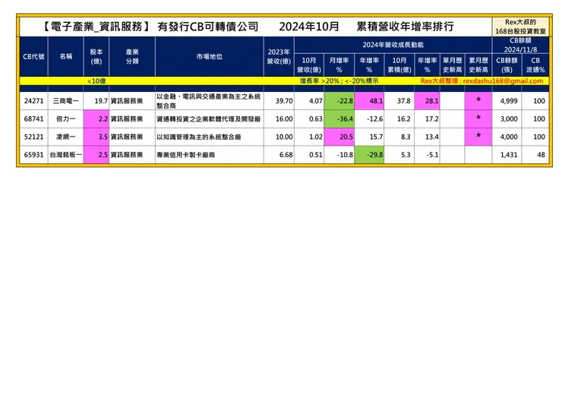
Task: Click 以知識管理為主的系統整合廠 description
Action: point(198,137)
